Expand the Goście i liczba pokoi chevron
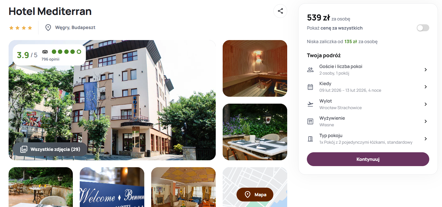 coord(426,70)
